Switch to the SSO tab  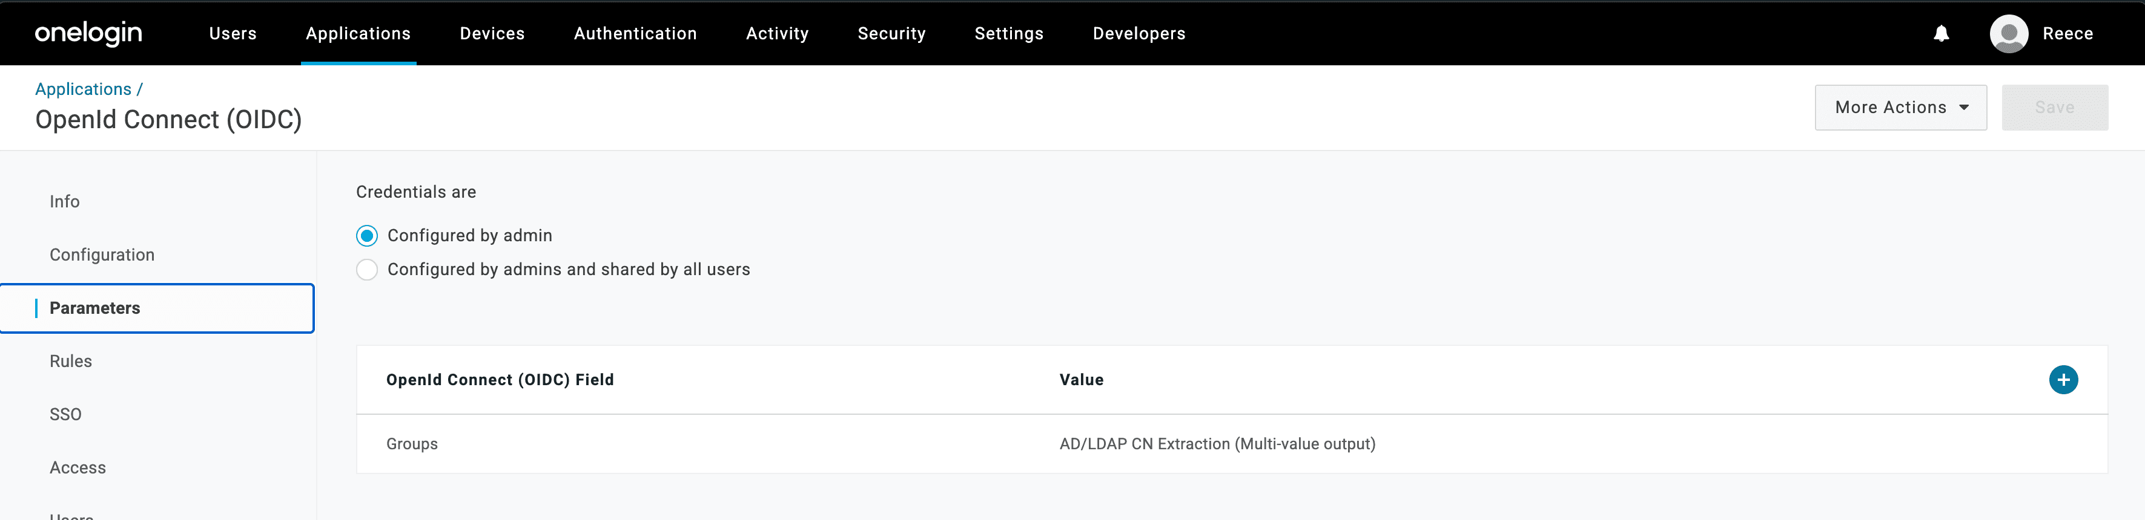pos(65,414)
